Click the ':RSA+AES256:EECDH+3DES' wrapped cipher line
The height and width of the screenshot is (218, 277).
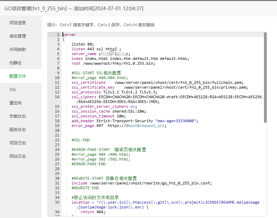pyautogui.click(x=118, y=102)
